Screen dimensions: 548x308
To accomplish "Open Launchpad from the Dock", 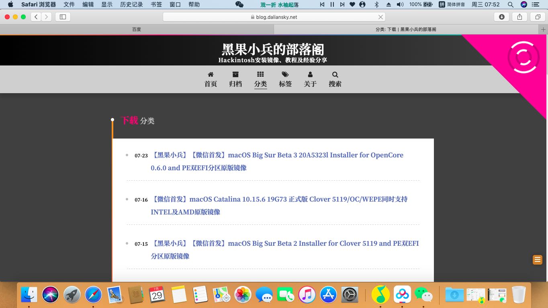I will pyautogui.click(x=72, y=295).
